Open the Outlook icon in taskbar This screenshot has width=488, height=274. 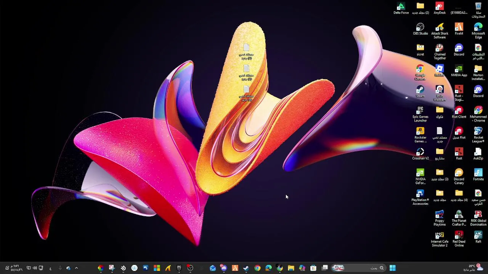point(212,268)
